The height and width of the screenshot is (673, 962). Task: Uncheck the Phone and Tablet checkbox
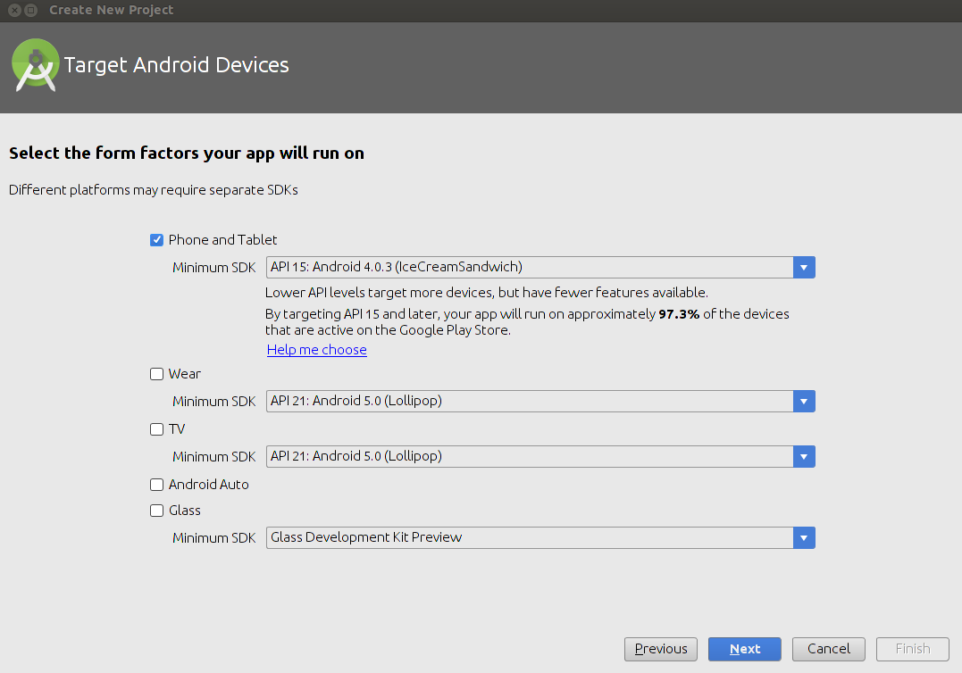157,240
